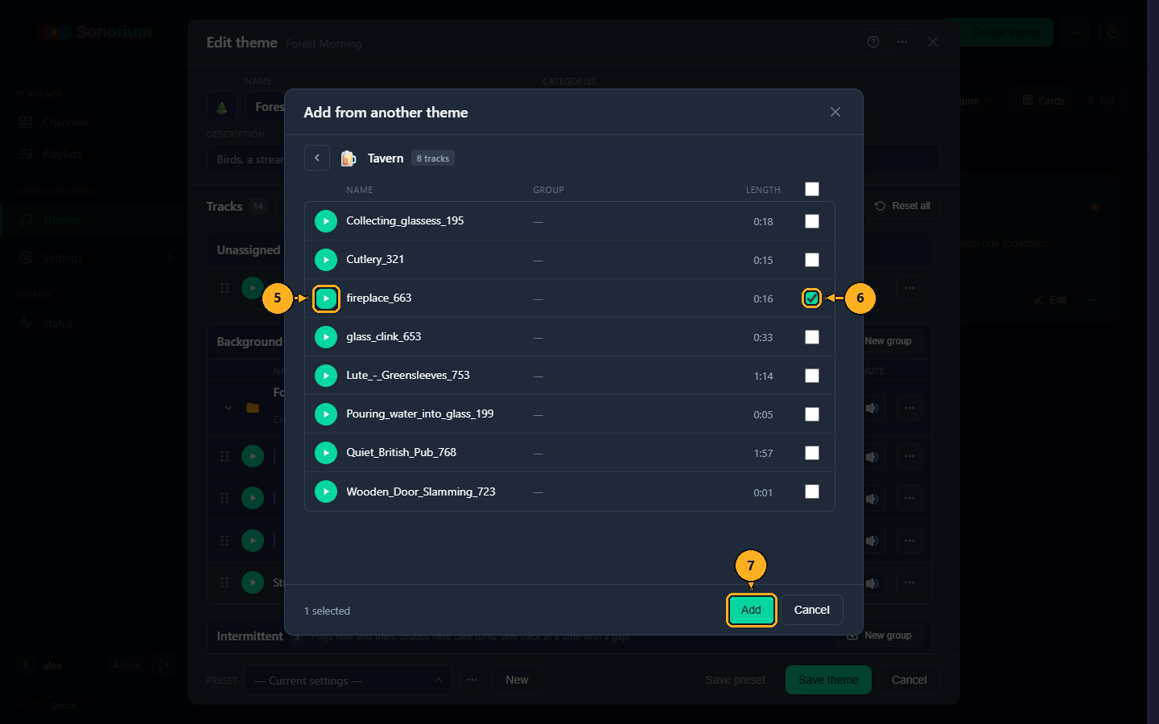Sort the track list by the LENGTH column
1159x724 pixels.
pyautogui.click(x=763, y=190)
